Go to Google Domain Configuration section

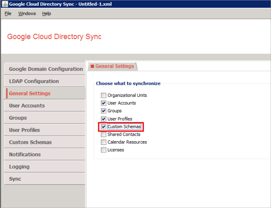(x=46, y=69)
